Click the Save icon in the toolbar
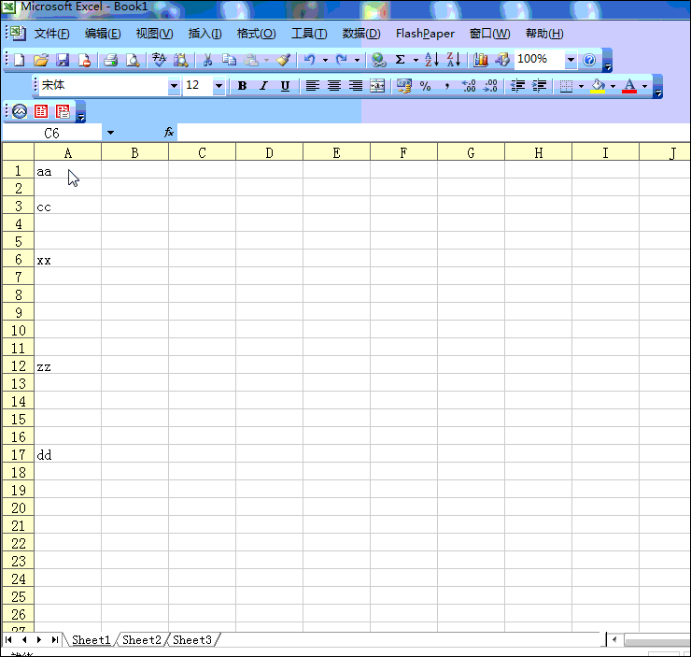Screen dimensions: 691x657 [63, 60]
